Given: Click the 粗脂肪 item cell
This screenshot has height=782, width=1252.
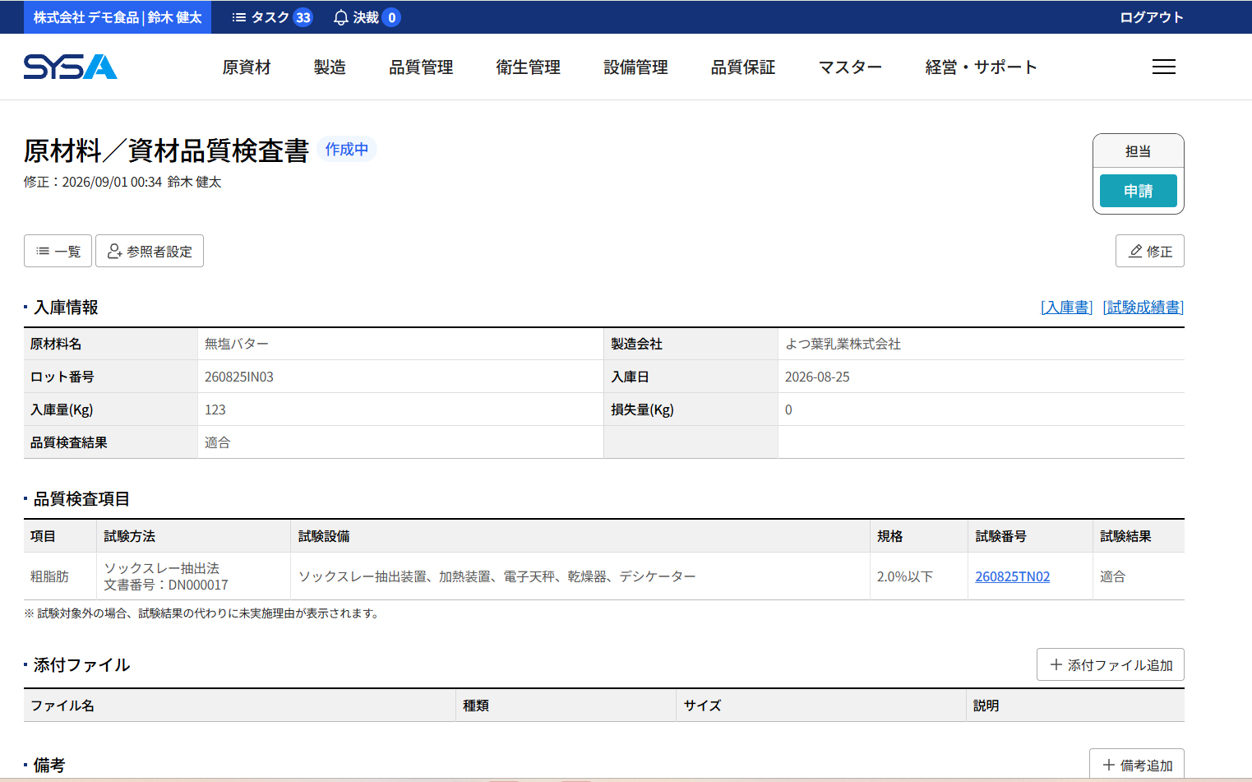Looking at the screenshot, I should 60,576.
